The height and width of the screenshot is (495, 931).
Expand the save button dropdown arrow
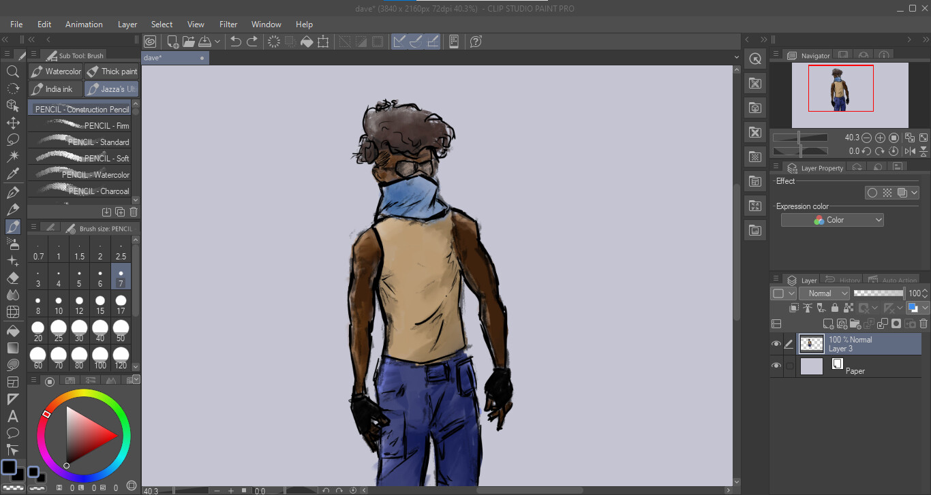218,41
